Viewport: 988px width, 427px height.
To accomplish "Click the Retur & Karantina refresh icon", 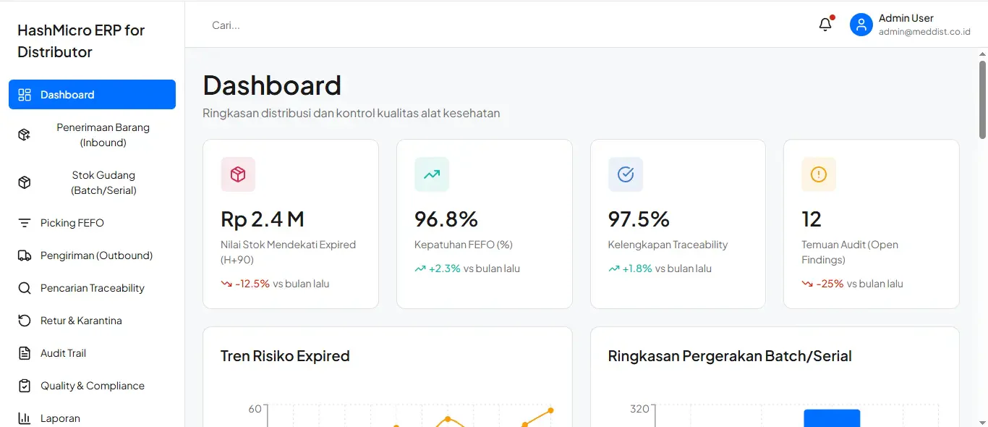I will pos(25,321).
